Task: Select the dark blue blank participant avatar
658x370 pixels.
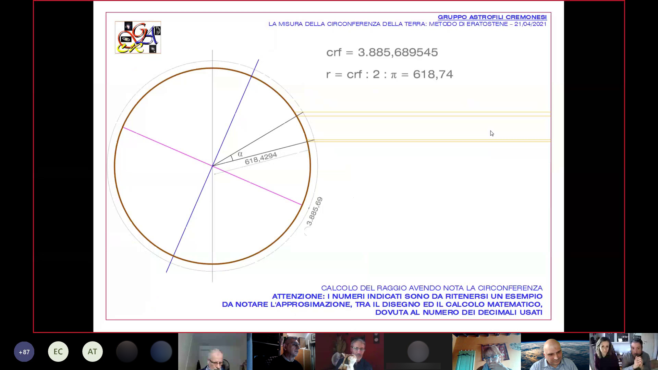Action: point(161,351)
